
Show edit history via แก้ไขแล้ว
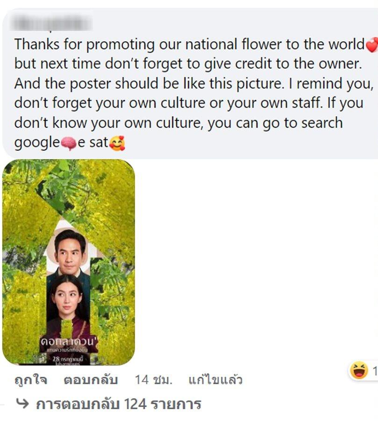[x=215, y=380]
